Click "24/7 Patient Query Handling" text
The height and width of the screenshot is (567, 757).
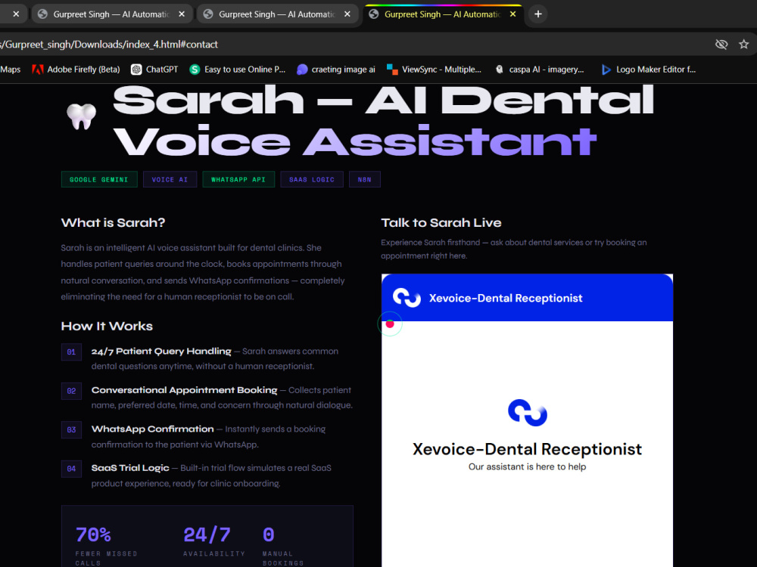[161, 352]
